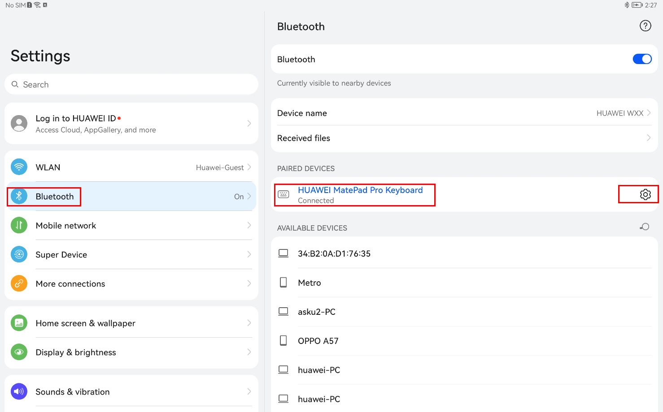Click the WLAN wifi icon

point(19,167)
